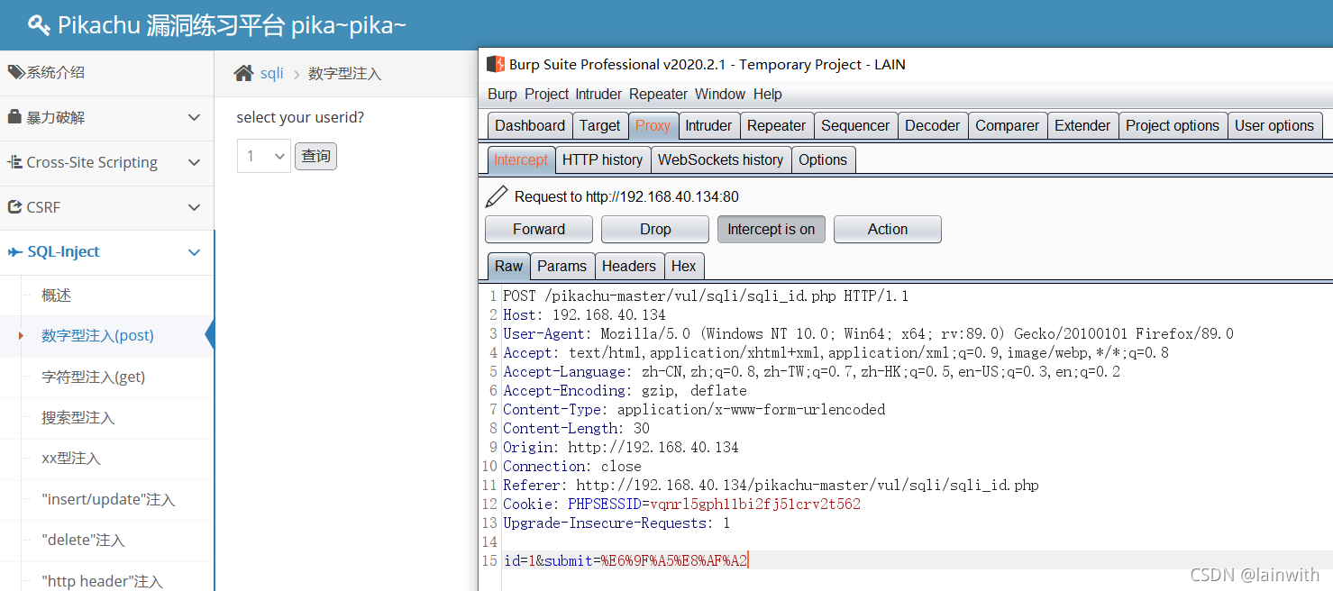Open the User options tab
The height and width of the screenshot is (591, 1333).
pos(1274,125)
